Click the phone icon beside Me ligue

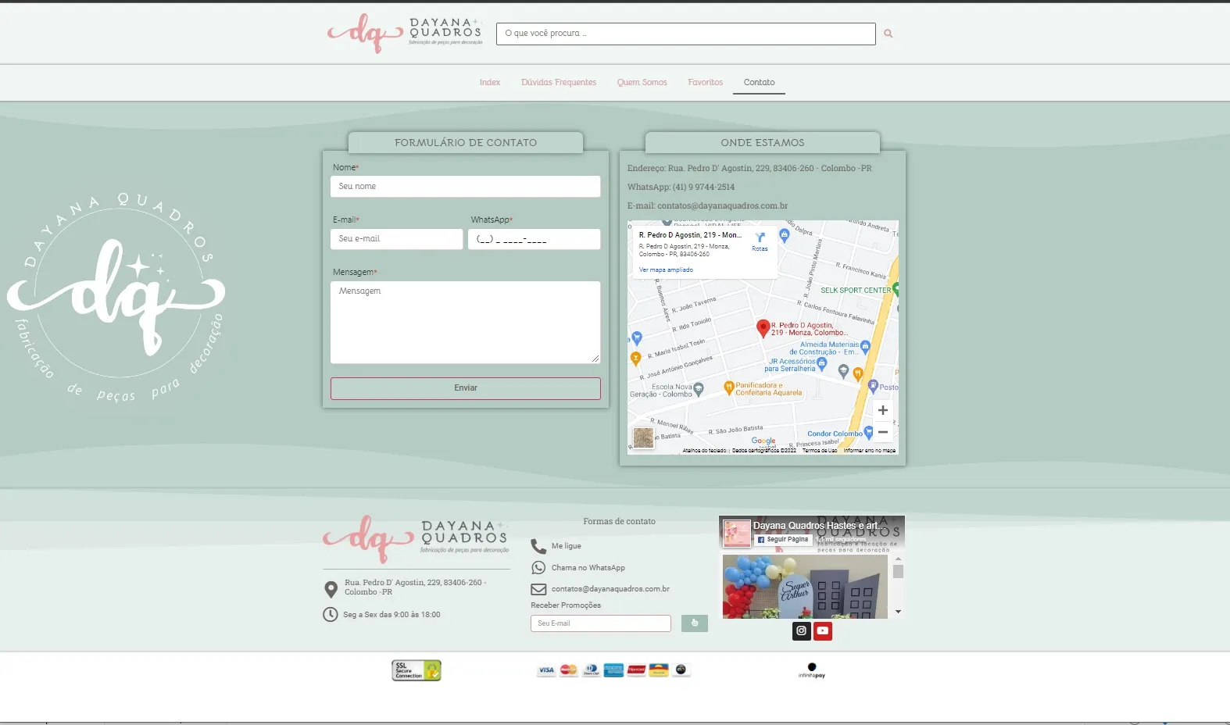(x=538, y=546)
